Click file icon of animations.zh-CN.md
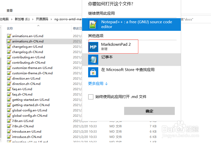Viewport: 211px width, 143px height. [9, 41]
